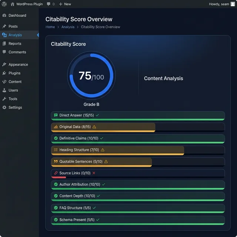Open the Reports menu item
The image size is (237, 237).
pos(15,44)
